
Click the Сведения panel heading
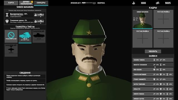pos(25,73)
